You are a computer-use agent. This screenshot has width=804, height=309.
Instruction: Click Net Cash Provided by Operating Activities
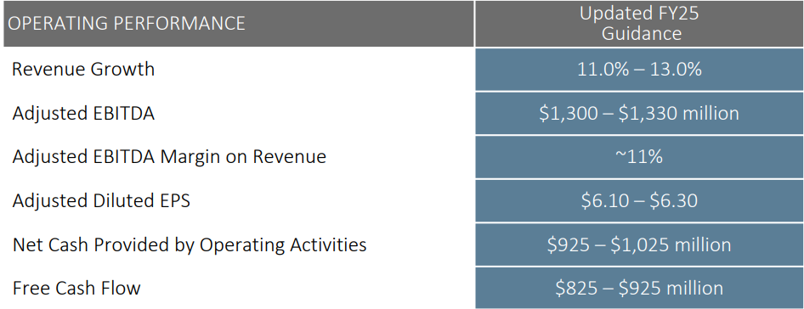coord(190,245)
